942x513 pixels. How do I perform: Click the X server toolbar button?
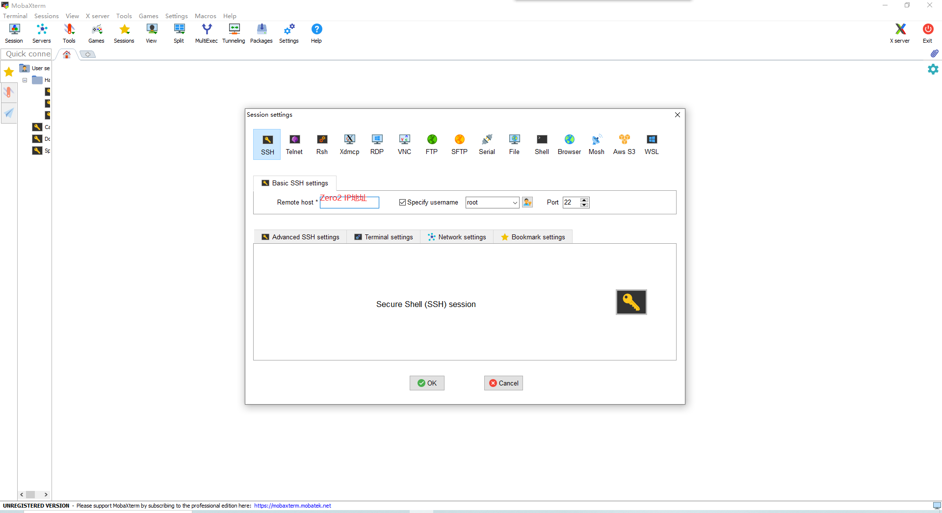(x=900, y=33)
